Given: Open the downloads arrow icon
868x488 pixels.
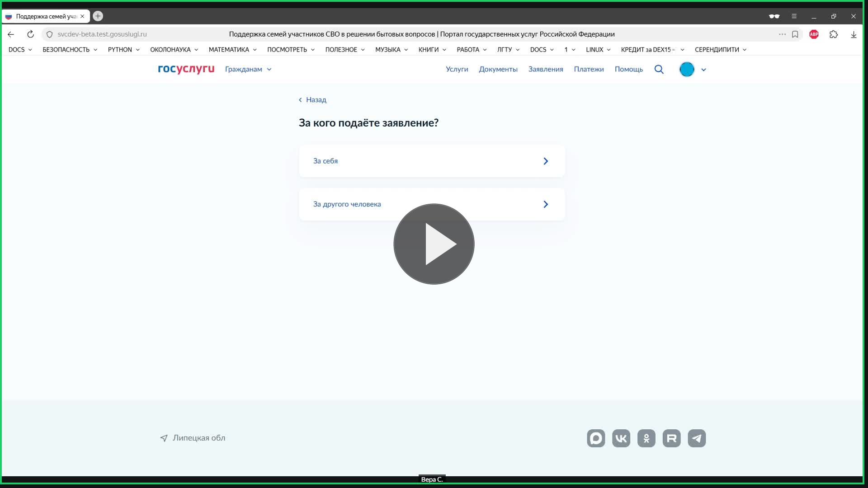Looking at the screenshot, I should point(854,34).
